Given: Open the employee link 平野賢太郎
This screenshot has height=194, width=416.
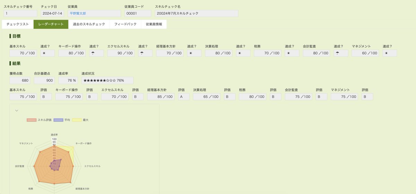Looking at the screenshot, I should click(x=78, y=14).
